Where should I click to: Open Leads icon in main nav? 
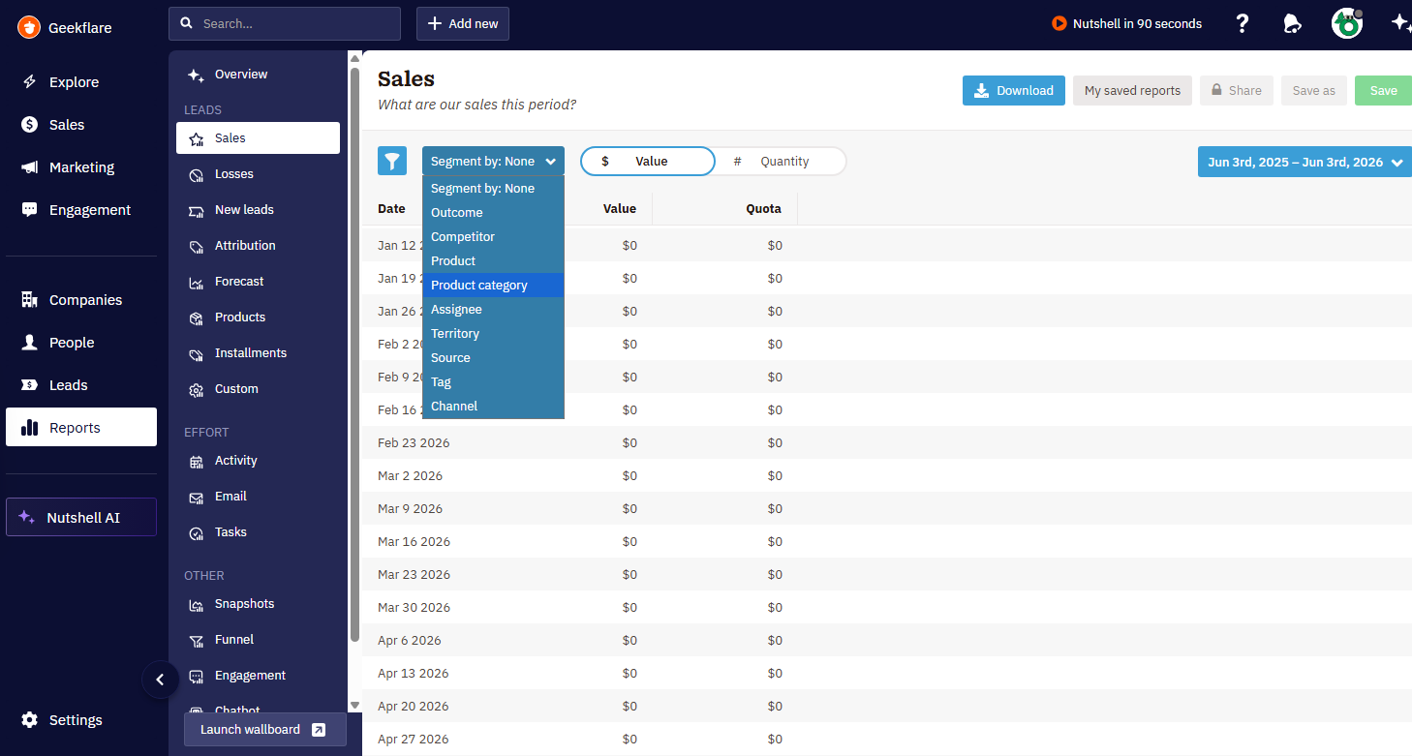pos(30,385)
